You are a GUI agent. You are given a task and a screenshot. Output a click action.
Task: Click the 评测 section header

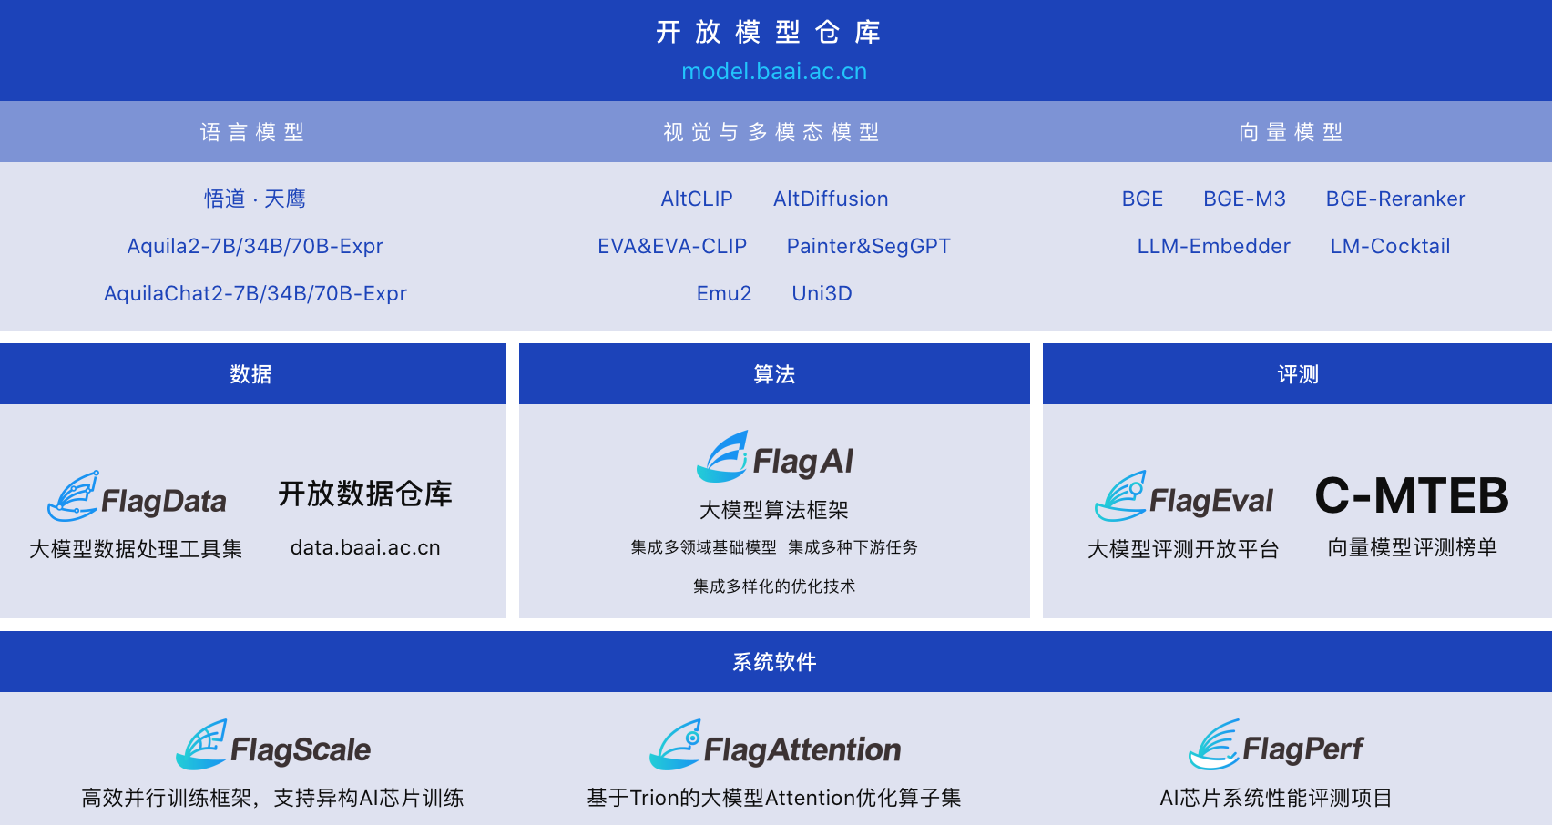tap(1297, 374)
